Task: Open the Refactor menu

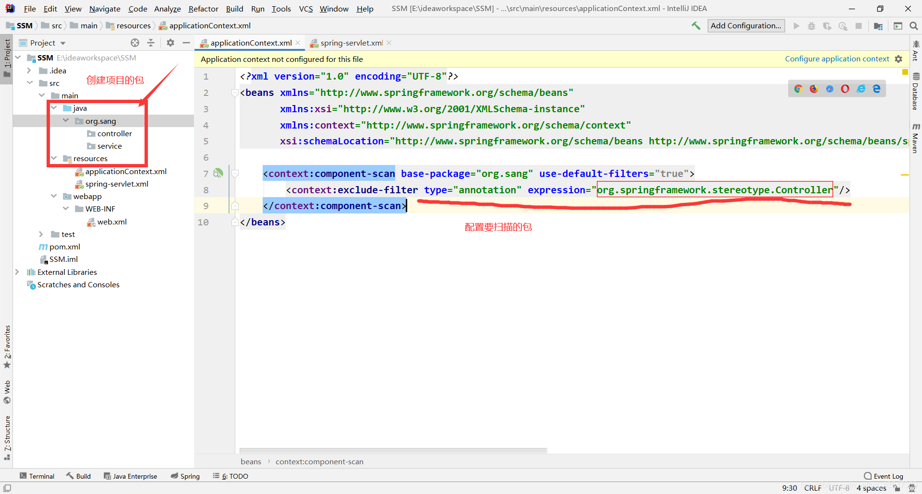Action: (203, 9)
